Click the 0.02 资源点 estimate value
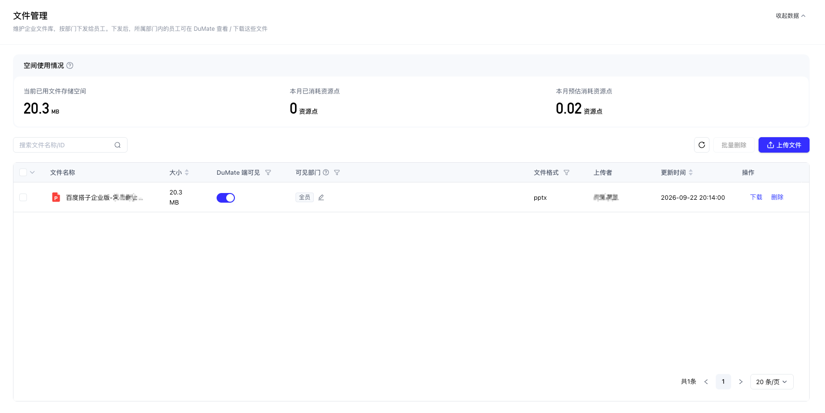 pyautogui.click(x=579, y=109)
